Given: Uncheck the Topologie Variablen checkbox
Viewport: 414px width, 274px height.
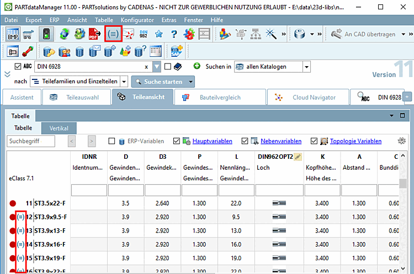Looking at the screenshot, I should coord(314,141).
